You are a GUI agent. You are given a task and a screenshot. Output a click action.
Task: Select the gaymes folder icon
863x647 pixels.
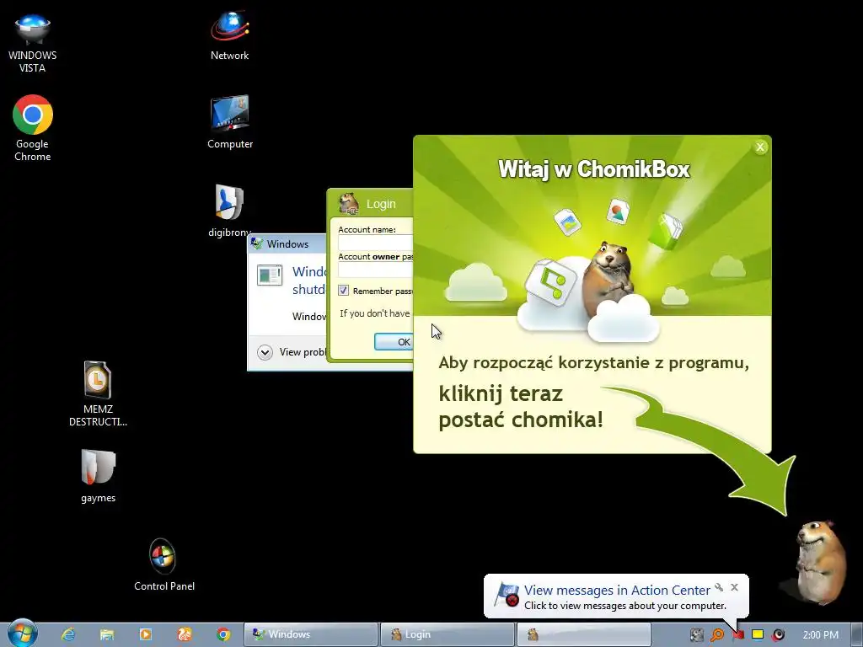pyautogui.click(x=98, y=476)
